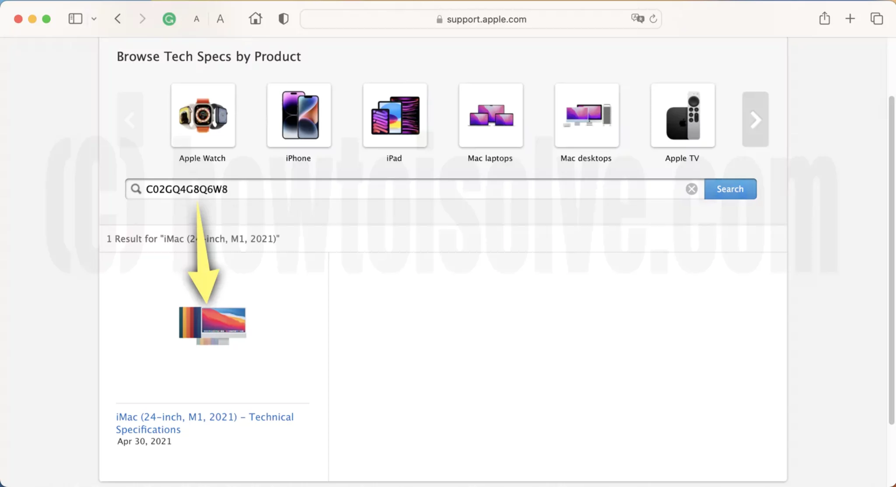The image size is (896, 487).
Task: Click the Mac desktops label
Action: 586,158
